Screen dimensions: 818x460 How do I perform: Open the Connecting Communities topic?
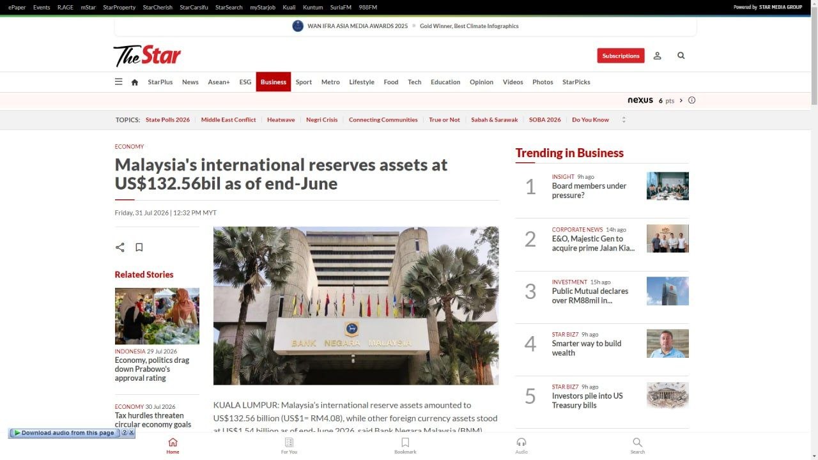383,119
